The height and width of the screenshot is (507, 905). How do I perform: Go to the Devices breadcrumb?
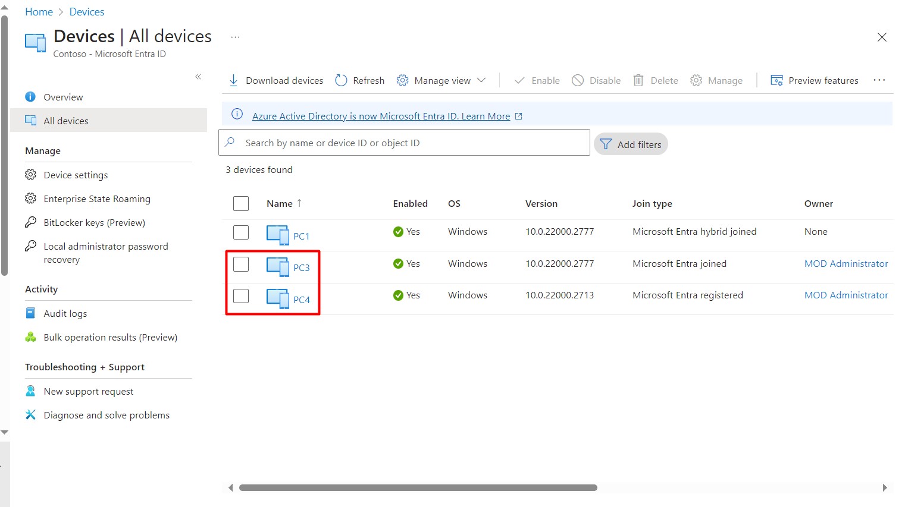click(x=87, y=12)
